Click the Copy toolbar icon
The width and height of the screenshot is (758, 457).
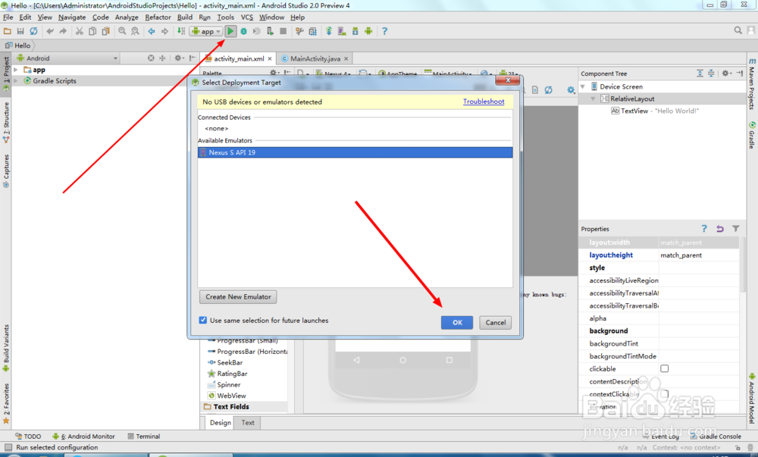92,31
